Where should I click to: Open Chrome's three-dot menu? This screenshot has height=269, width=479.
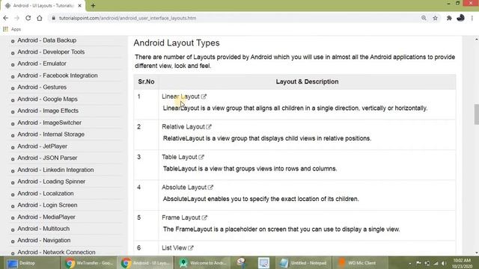(x=472, y=18)
